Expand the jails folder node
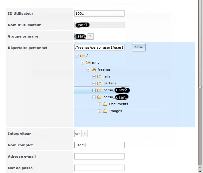This screenshot has width=203, height=173. point(94,76)
